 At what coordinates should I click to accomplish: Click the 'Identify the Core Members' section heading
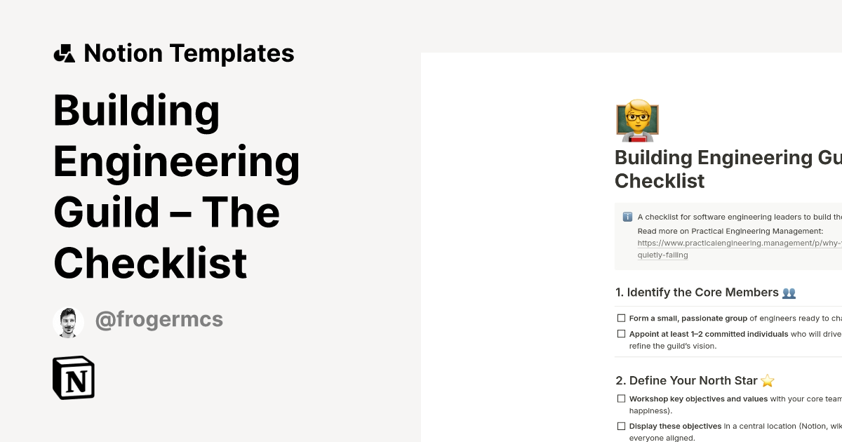(x=702, y=292)
